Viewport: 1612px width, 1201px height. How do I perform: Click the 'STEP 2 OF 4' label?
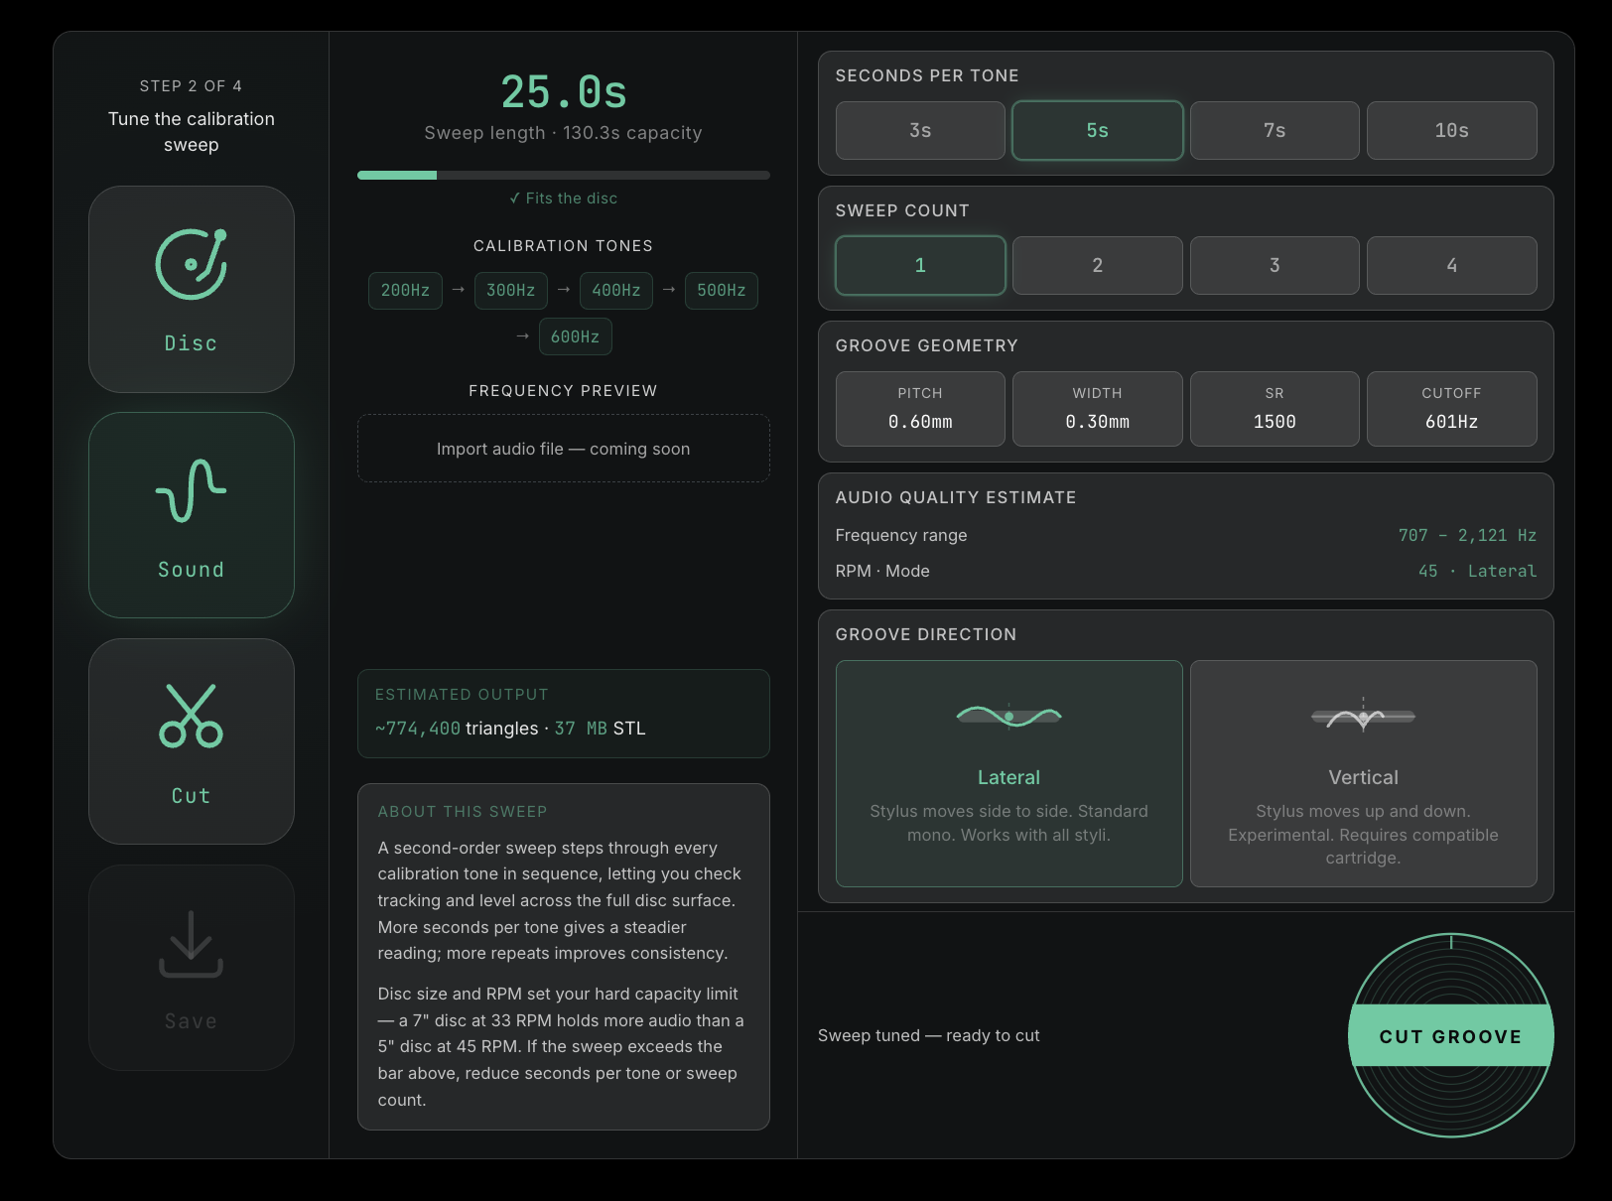point(191,86)
